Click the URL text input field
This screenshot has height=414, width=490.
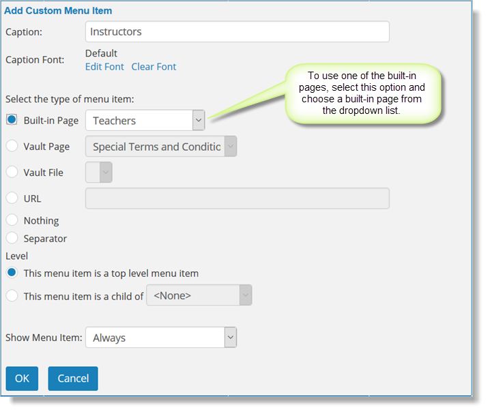coord(237,198)
